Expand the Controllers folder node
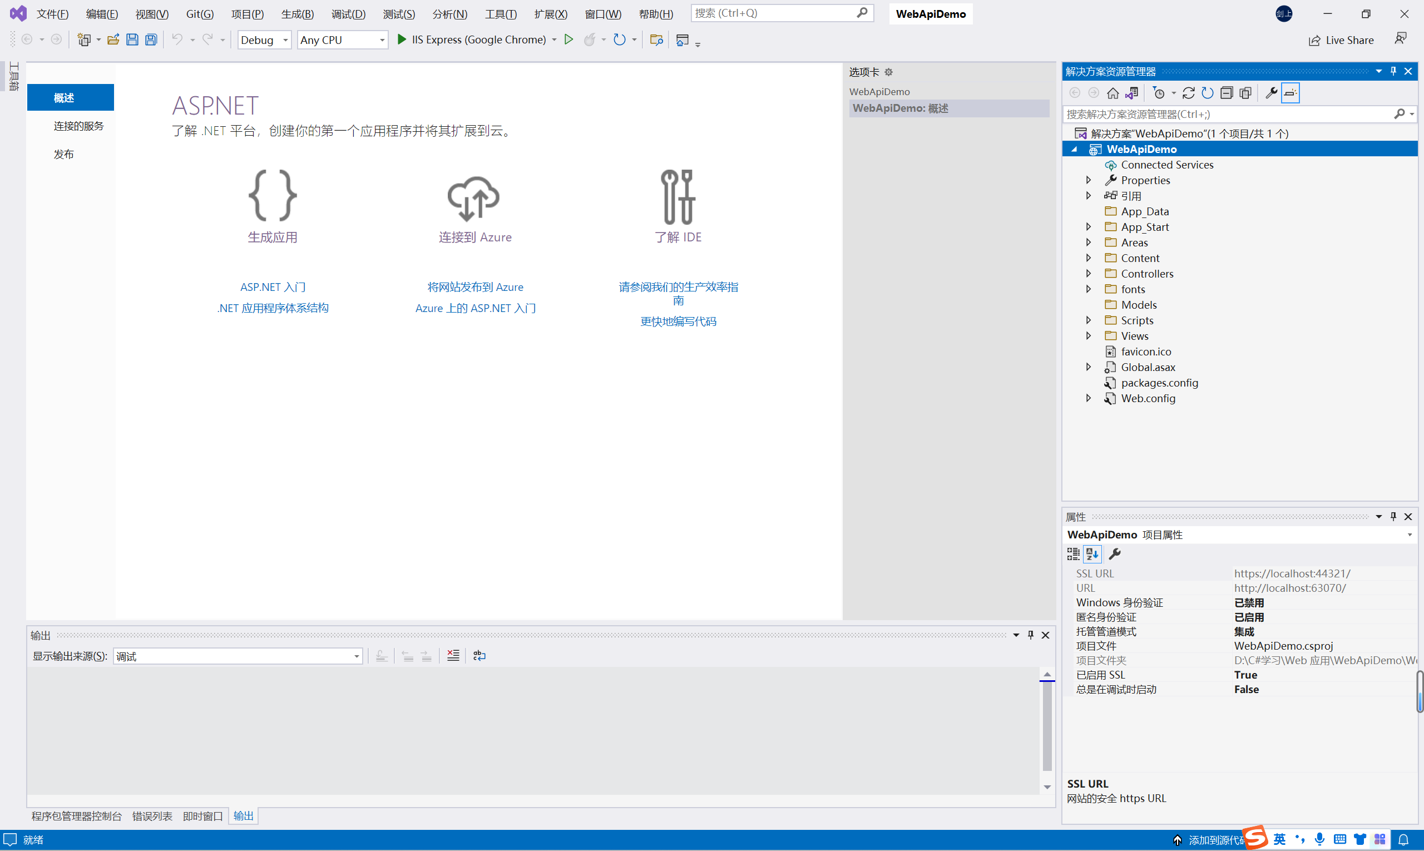 1088,274
